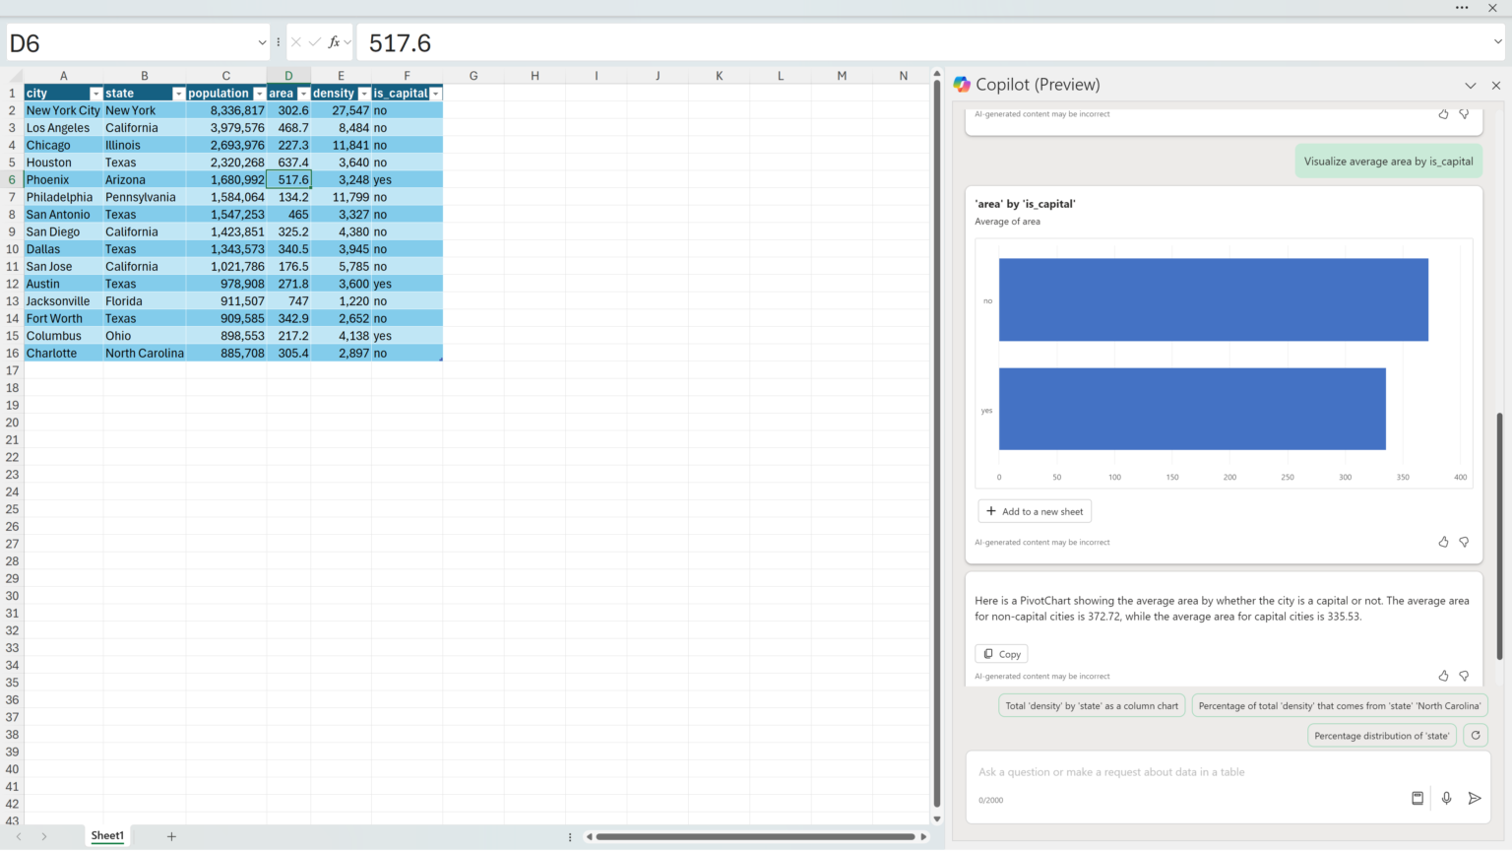1512x851 pixels.
Task: Click the add new sheet plus icon
Action: 171,836
